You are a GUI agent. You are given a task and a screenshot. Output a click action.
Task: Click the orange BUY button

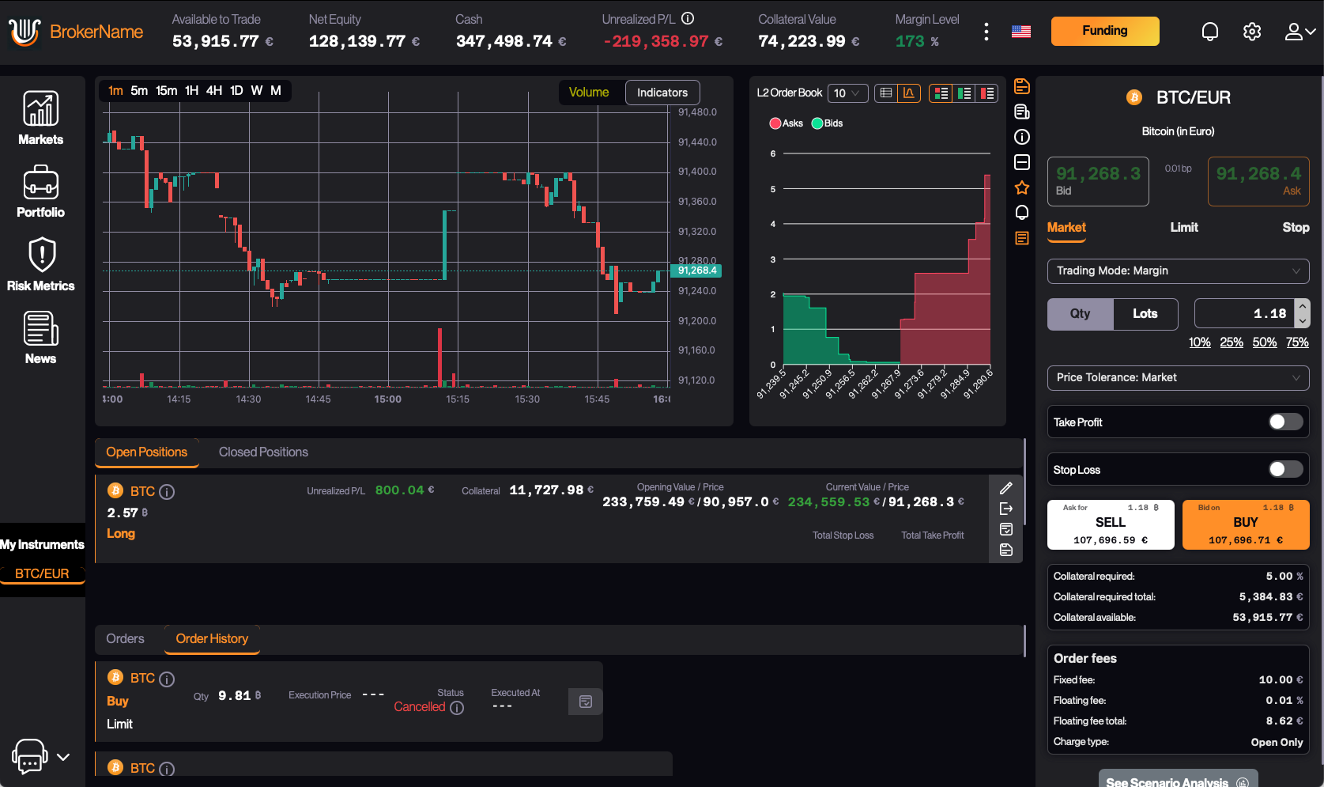click(x=1245, y=524)
